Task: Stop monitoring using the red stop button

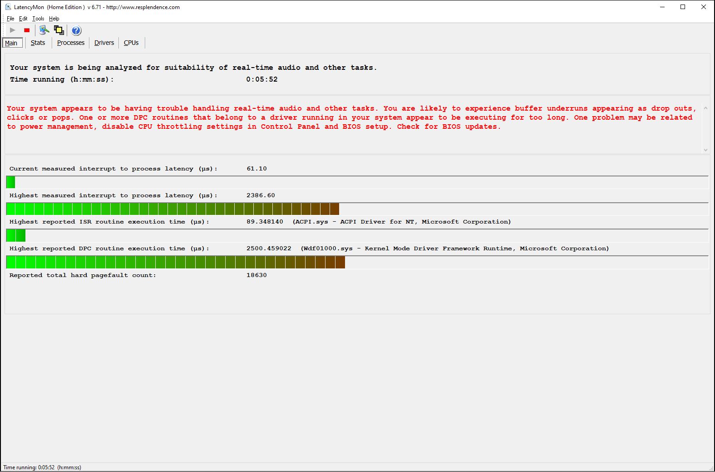Action: coord(27,30)
